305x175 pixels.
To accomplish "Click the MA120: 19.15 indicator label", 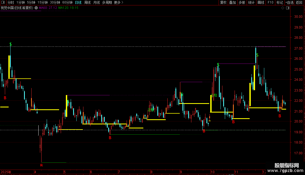I will (x=68, y=8).
